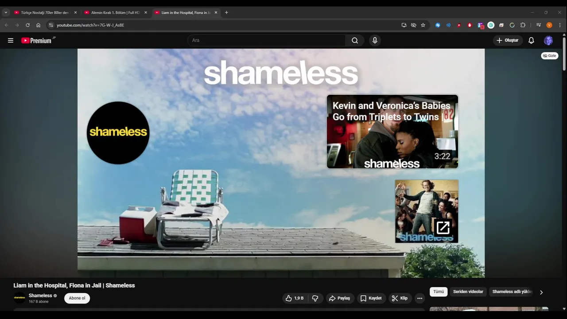The image size is (567, 319).
Task: Click the round Shameless channel end-screen logo
Action: click(118, 132)
